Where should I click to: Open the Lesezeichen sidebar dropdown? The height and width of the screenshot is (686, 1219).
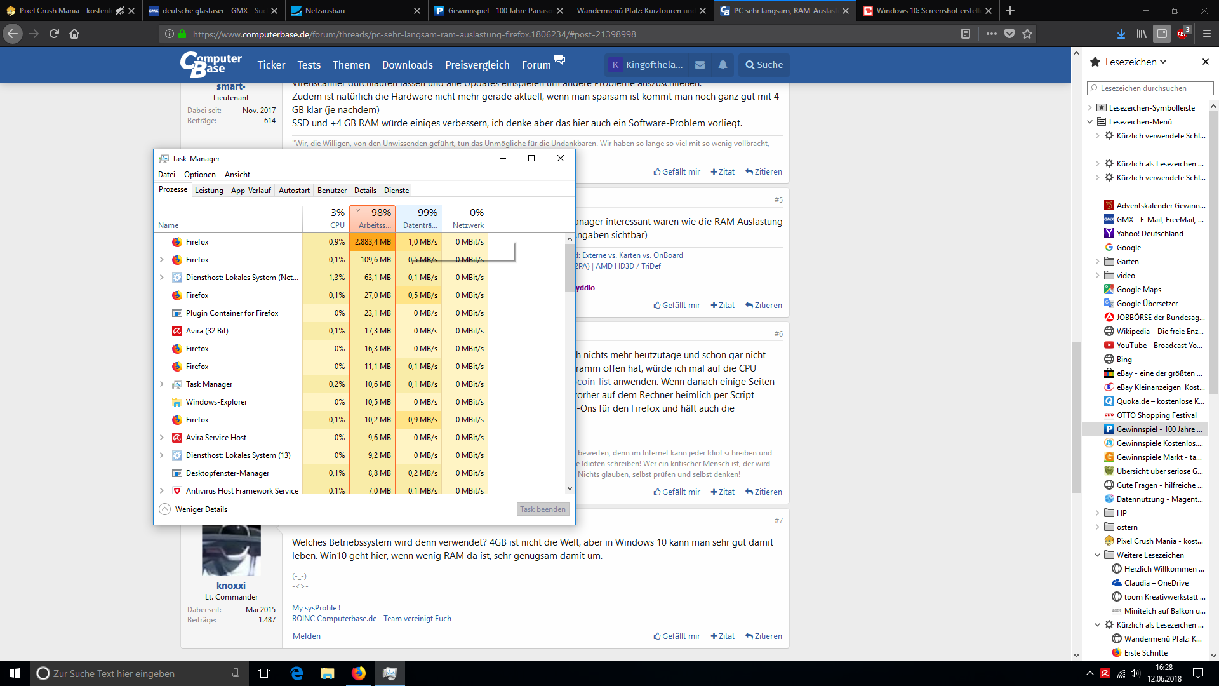click(1135, 62)
